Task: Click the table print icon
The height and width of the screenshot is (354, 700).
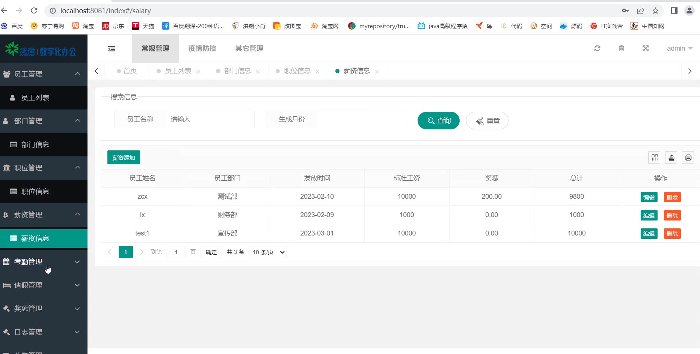Action: 688,157
